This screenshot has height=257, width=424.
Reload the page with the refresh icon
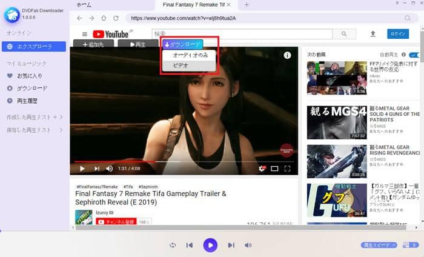coord(116,18)
